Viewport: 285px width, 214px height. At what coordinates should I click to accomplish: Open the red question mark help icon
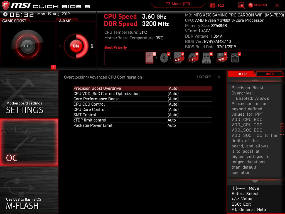point(53,67)
